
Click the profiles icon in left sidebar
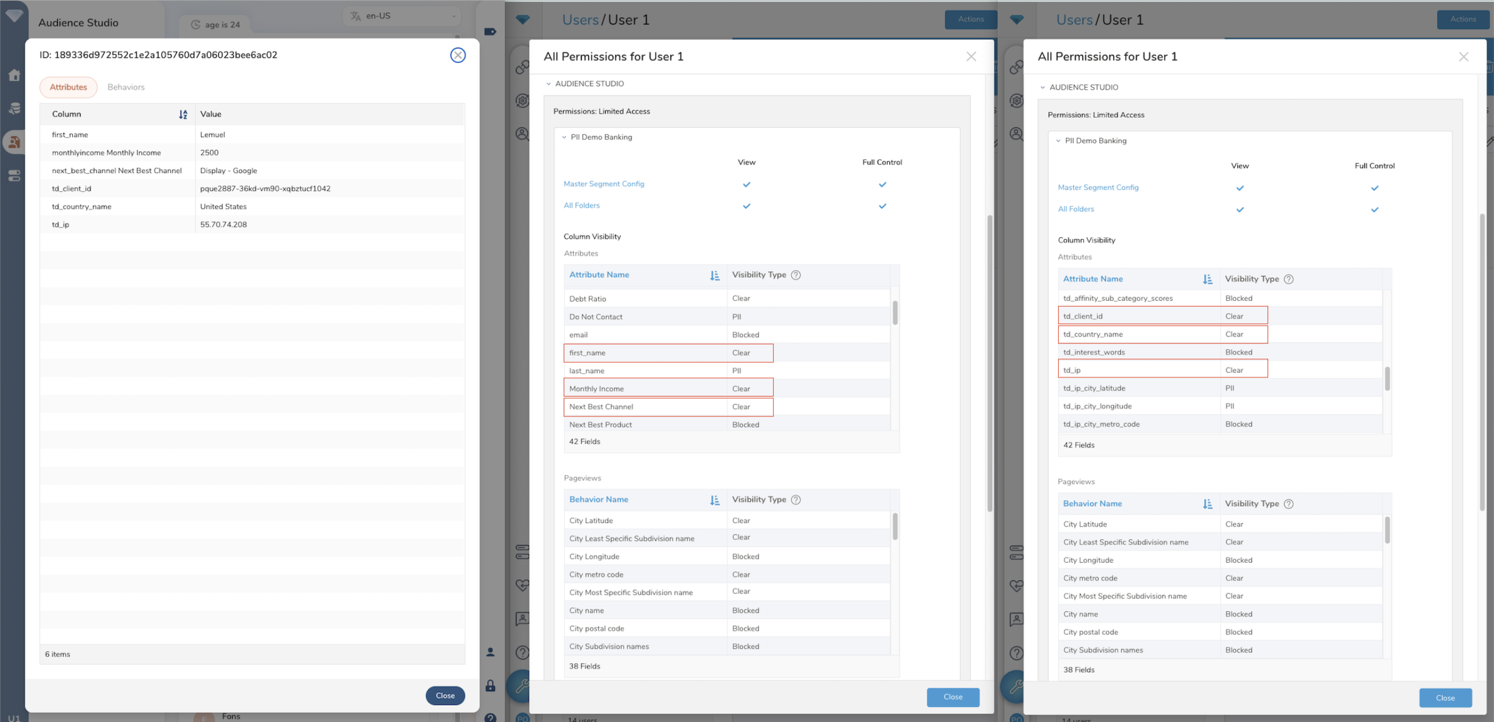(x=15, y=142)
